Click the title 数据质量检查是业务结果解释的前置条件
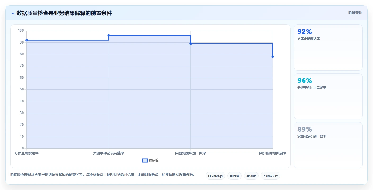The image size is (373, 190). point(64,13)
